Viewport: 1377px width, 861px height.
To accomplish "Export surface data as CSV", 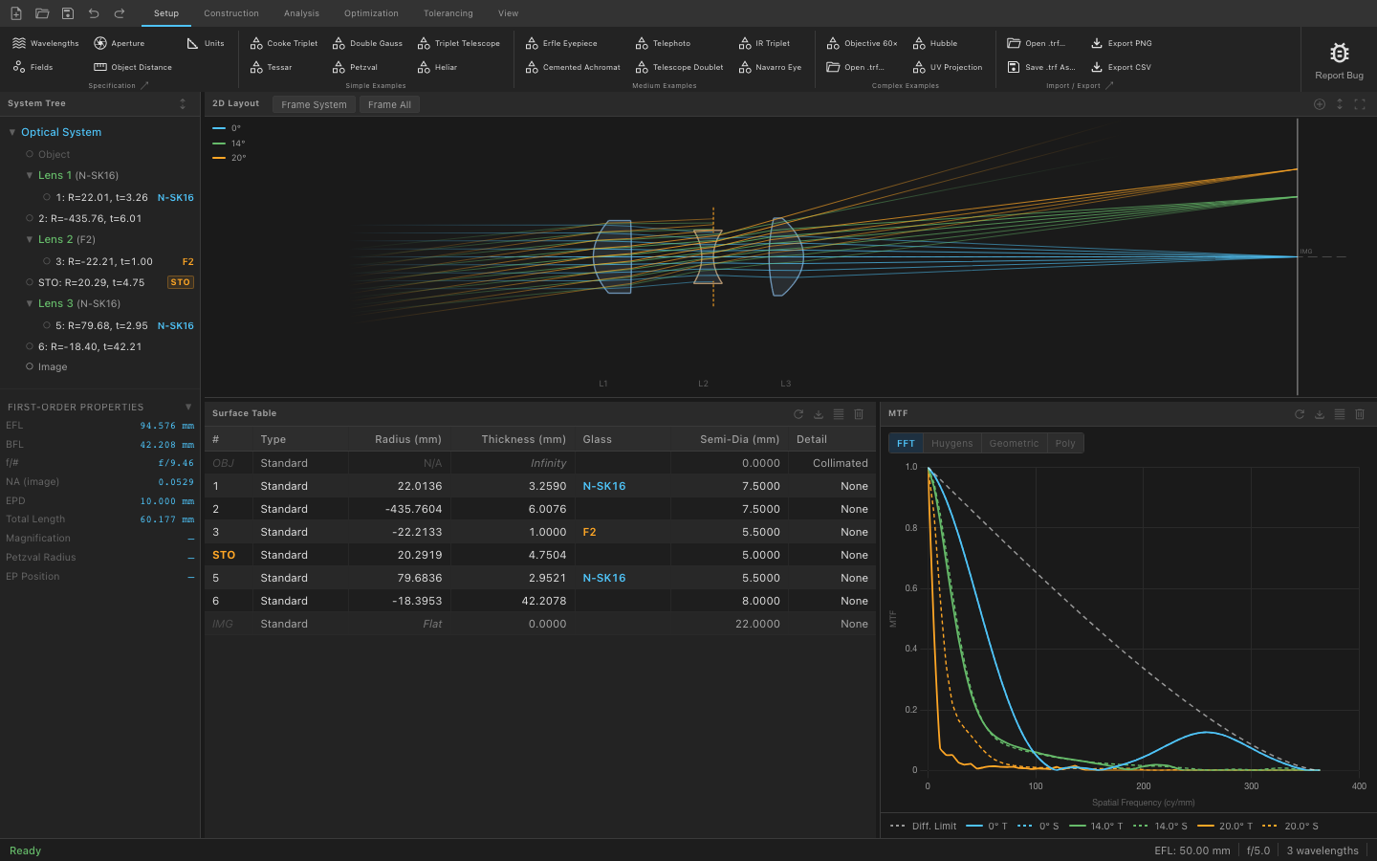I will [1131, 67].
